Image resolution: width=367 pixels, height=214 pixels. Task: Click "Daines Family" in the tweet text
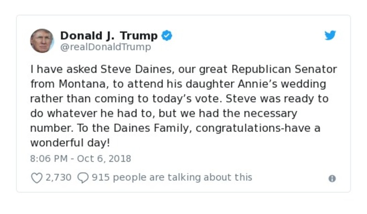tap(161, 128)
